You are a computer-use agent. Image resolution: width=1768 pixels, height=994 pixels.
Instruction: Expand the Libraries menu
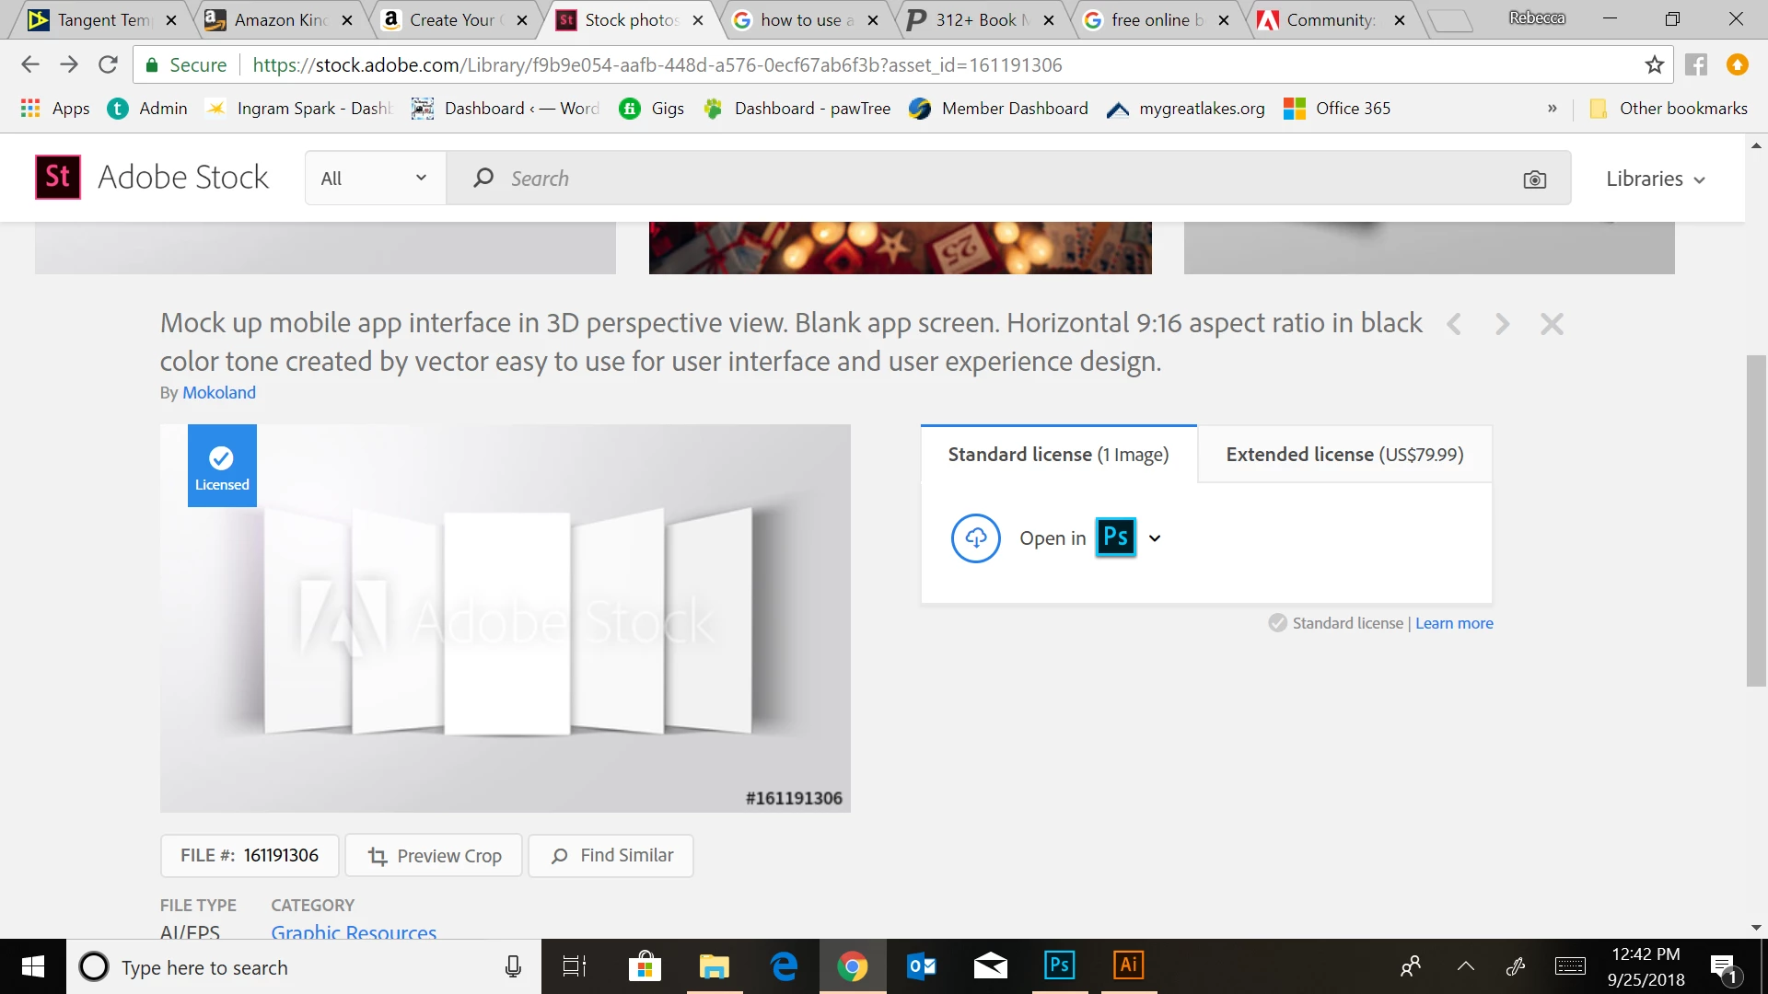(1655, 179)
